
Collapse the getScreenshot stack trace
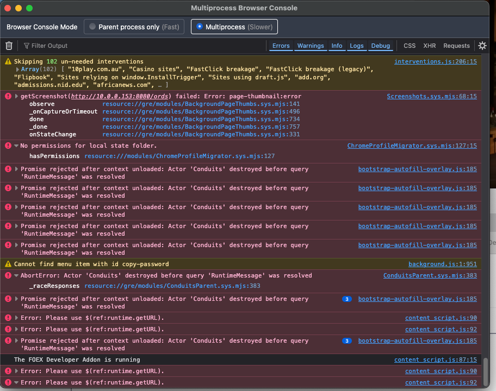click(x=16, y=96)
